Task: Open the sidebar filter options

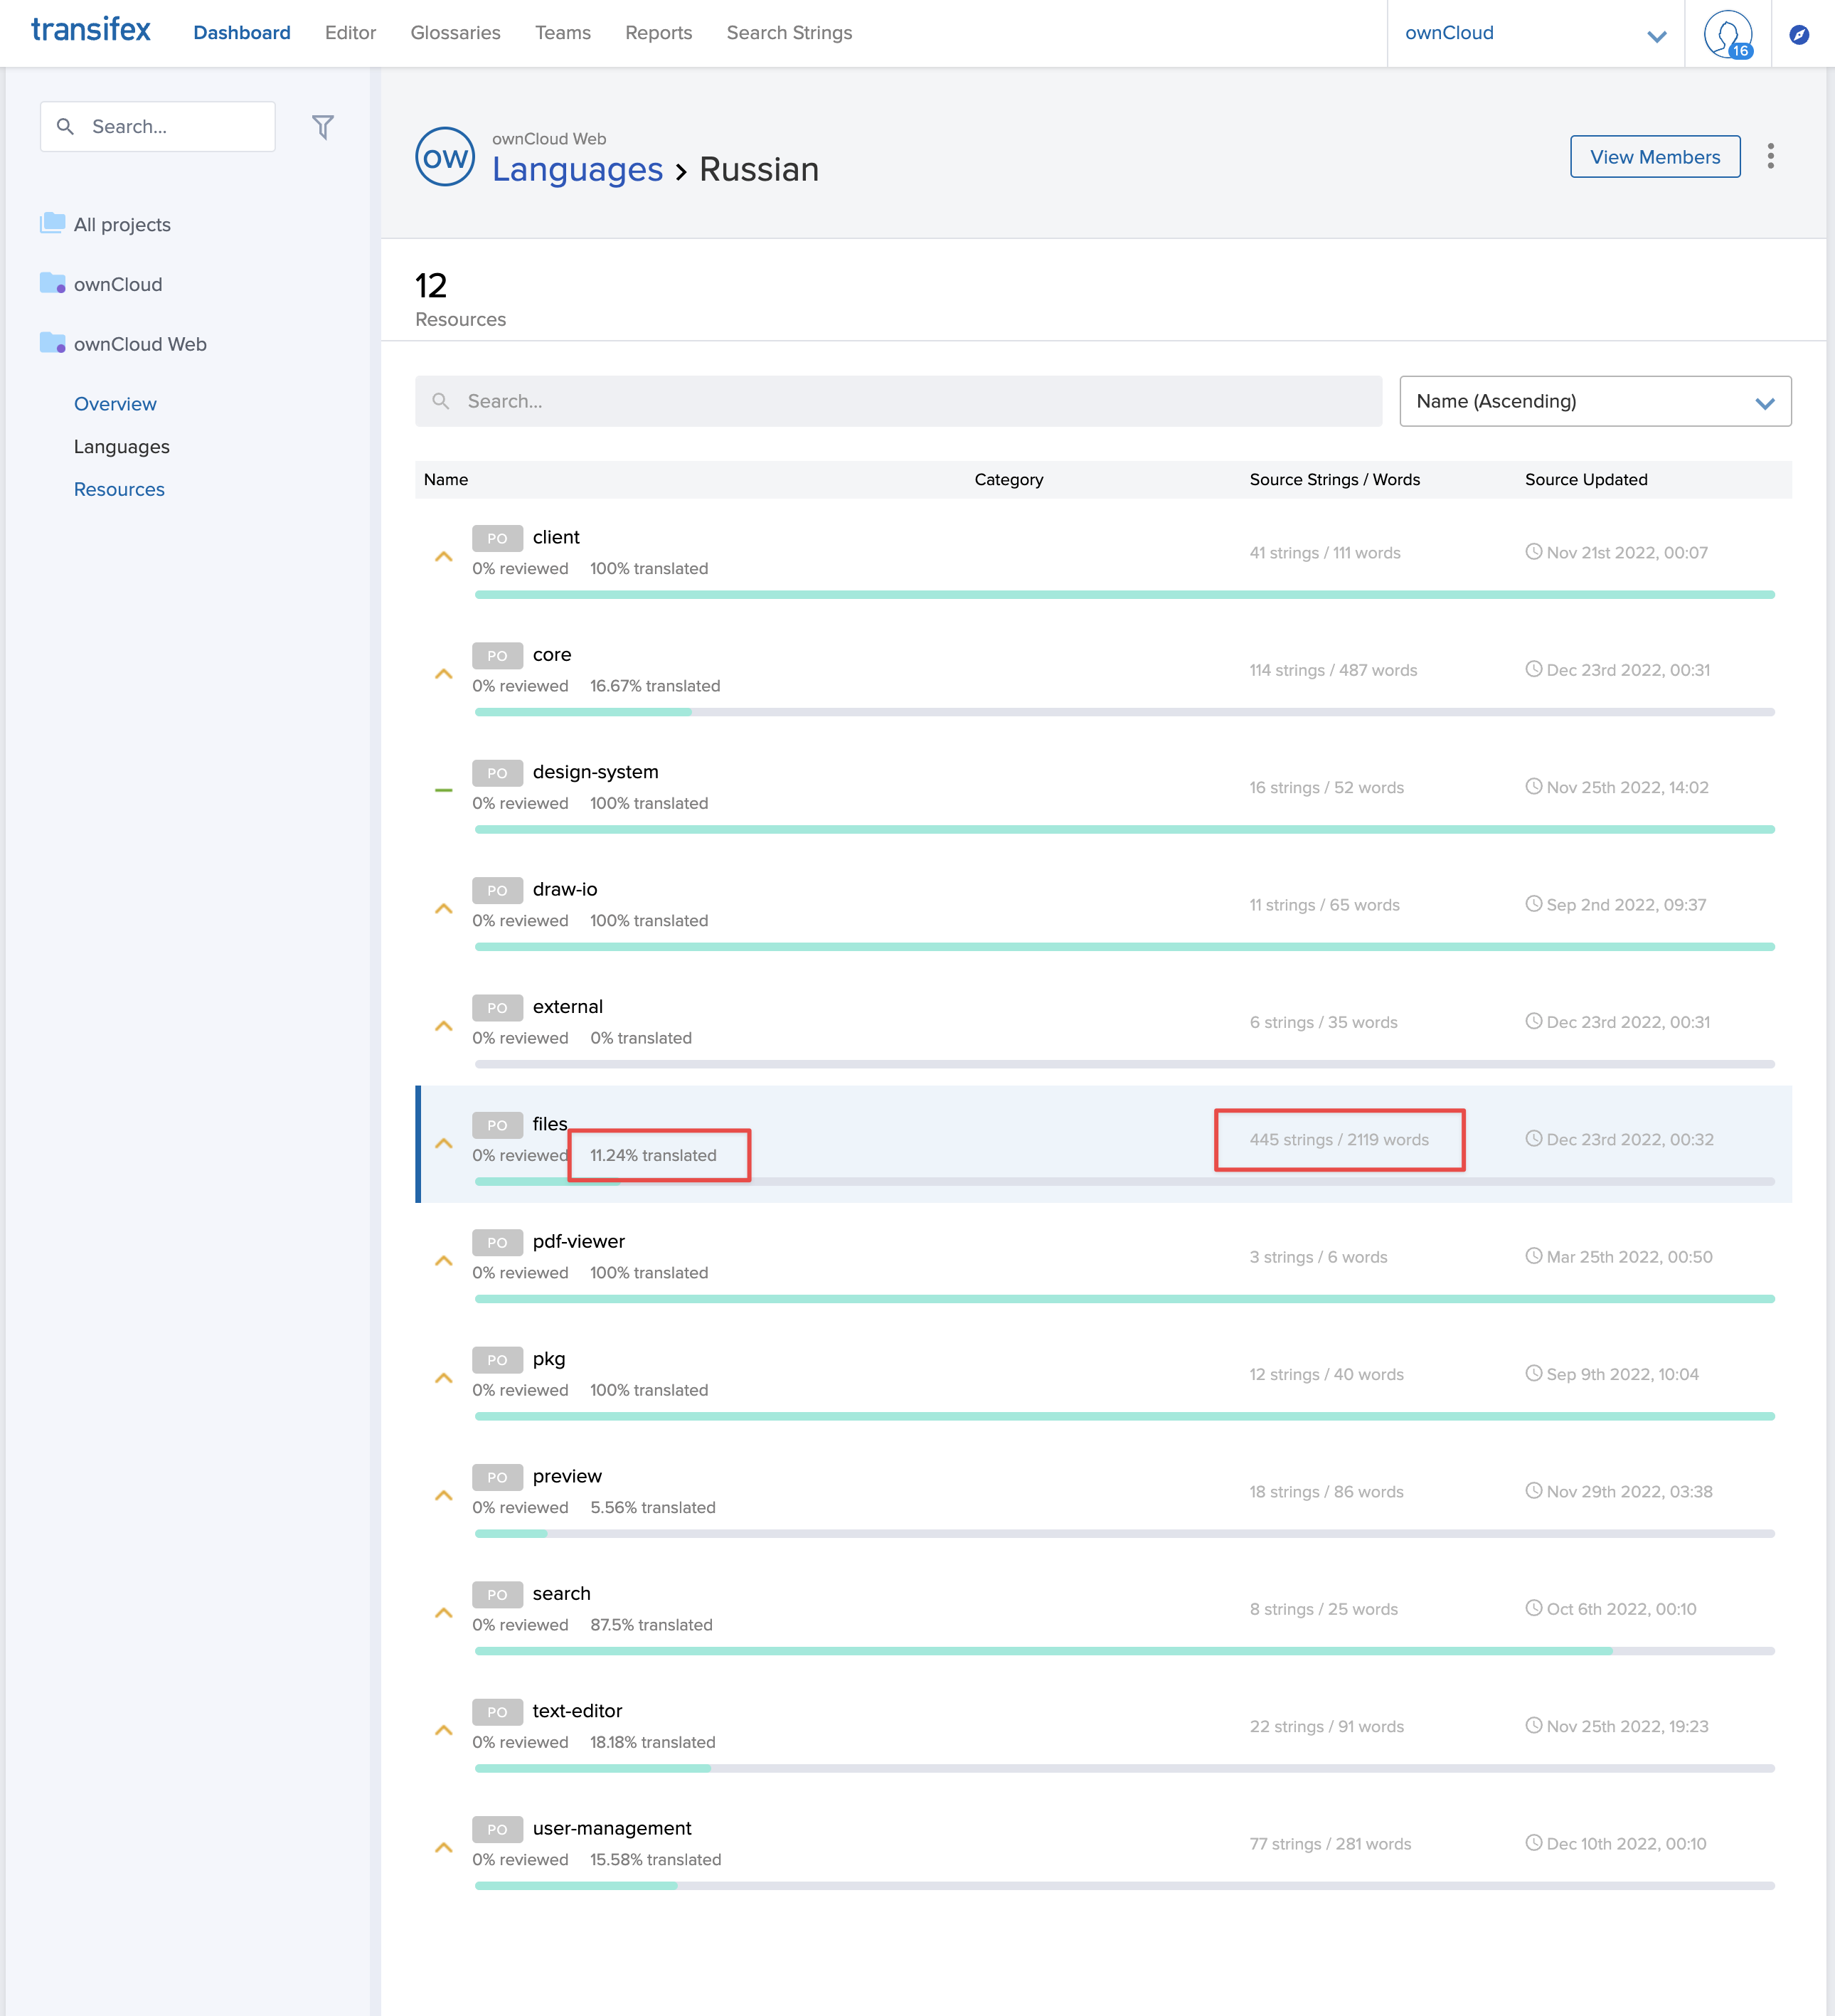Action: click(322, 126)
